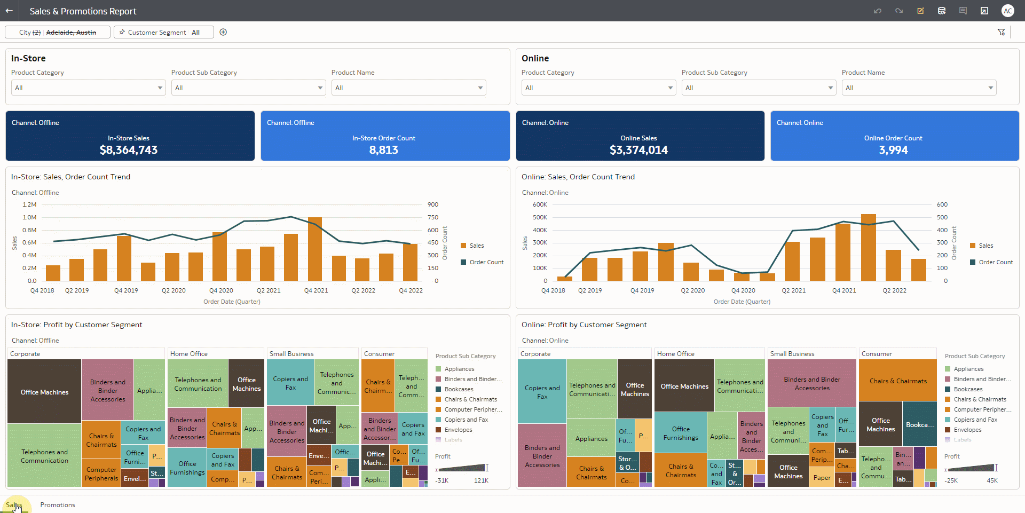The image size is (1025, 513).
Task: Select the Sales canvas tab
Action: pos(15,504)
